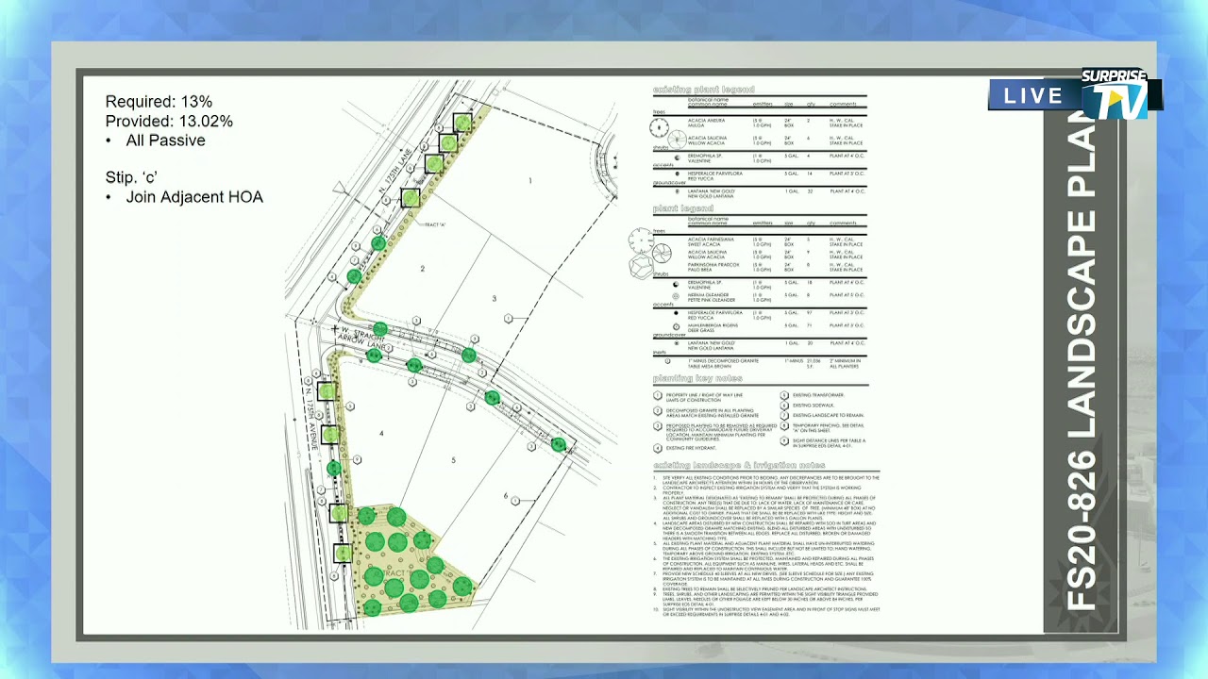Click the 'EXISTING SIDEWALK' key note text
This screenshot has height=679, width=1208.
coord(814,405)
